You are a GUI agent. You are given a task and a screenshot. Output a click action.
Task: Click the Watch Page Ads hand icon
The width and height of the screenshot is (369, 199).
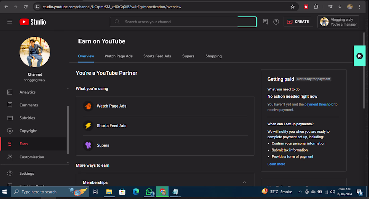(x=88, y=106)
